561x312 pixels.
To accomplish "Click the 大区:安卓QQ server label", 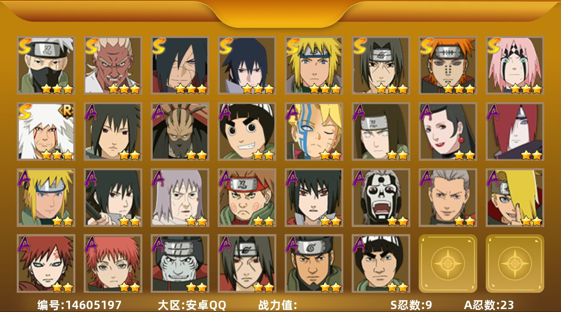I will 192,305.
